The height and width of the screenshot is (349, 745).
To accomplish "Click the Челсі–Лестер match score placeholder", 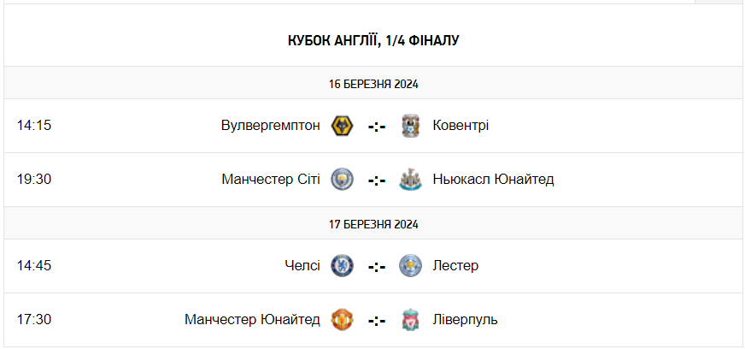I will click(x=377, y=266).
